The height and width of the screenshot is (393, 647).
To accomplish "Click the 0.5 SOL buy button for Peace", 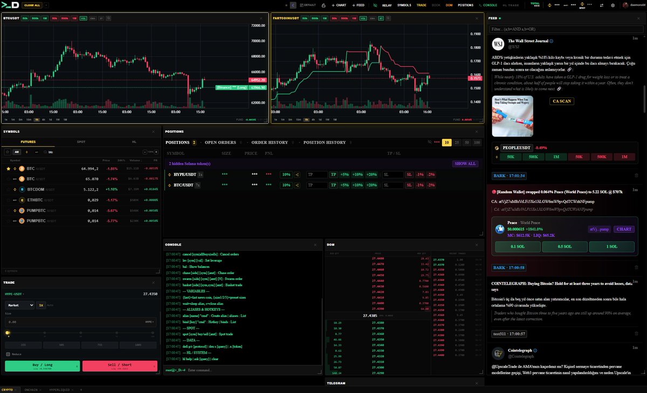I will (x=565, y=247).
